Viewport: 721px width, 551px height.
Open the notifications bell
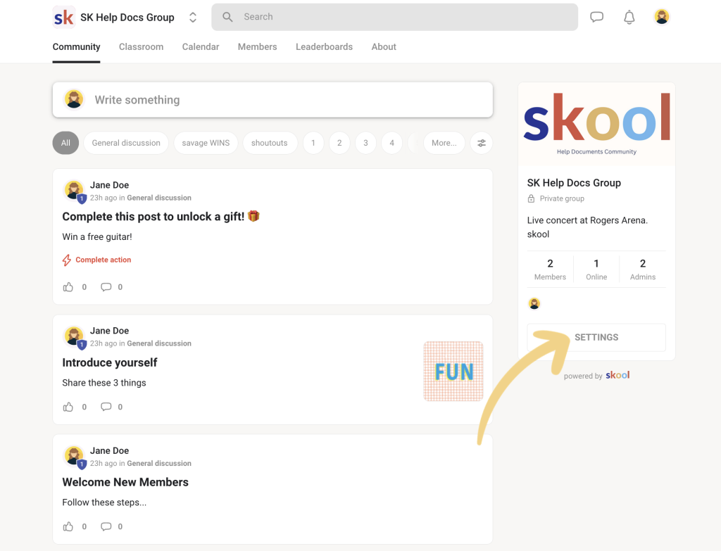pos(629,17)
